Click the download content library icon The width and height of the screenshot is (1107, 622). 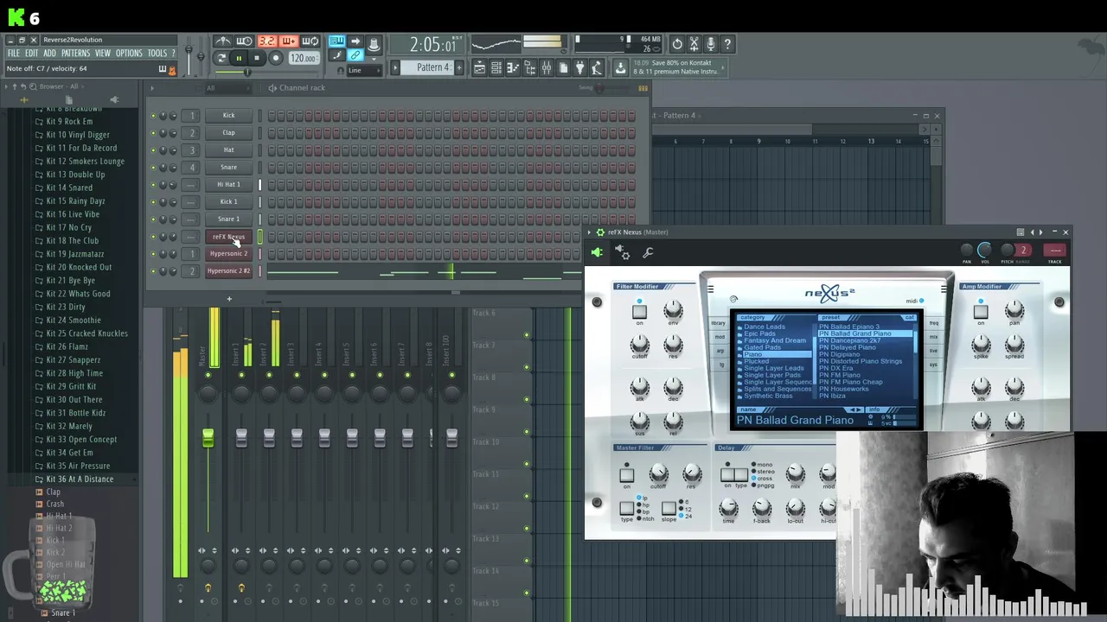tap(620, 67)
